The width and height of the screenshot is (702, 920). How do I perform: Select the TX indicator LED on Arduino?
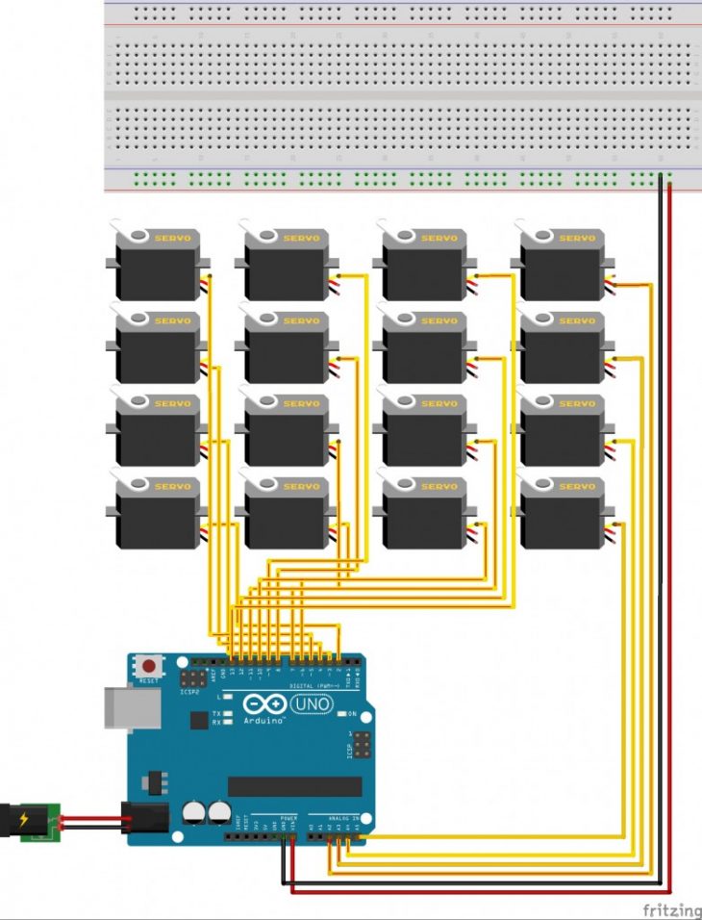pyautogui.click(x=227, y=712)
